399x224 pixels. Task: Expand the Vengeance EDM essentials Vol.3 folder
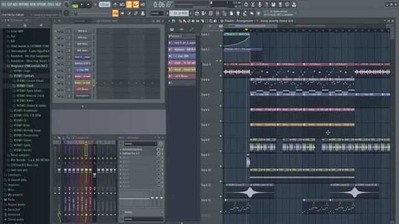coord(29,66)
